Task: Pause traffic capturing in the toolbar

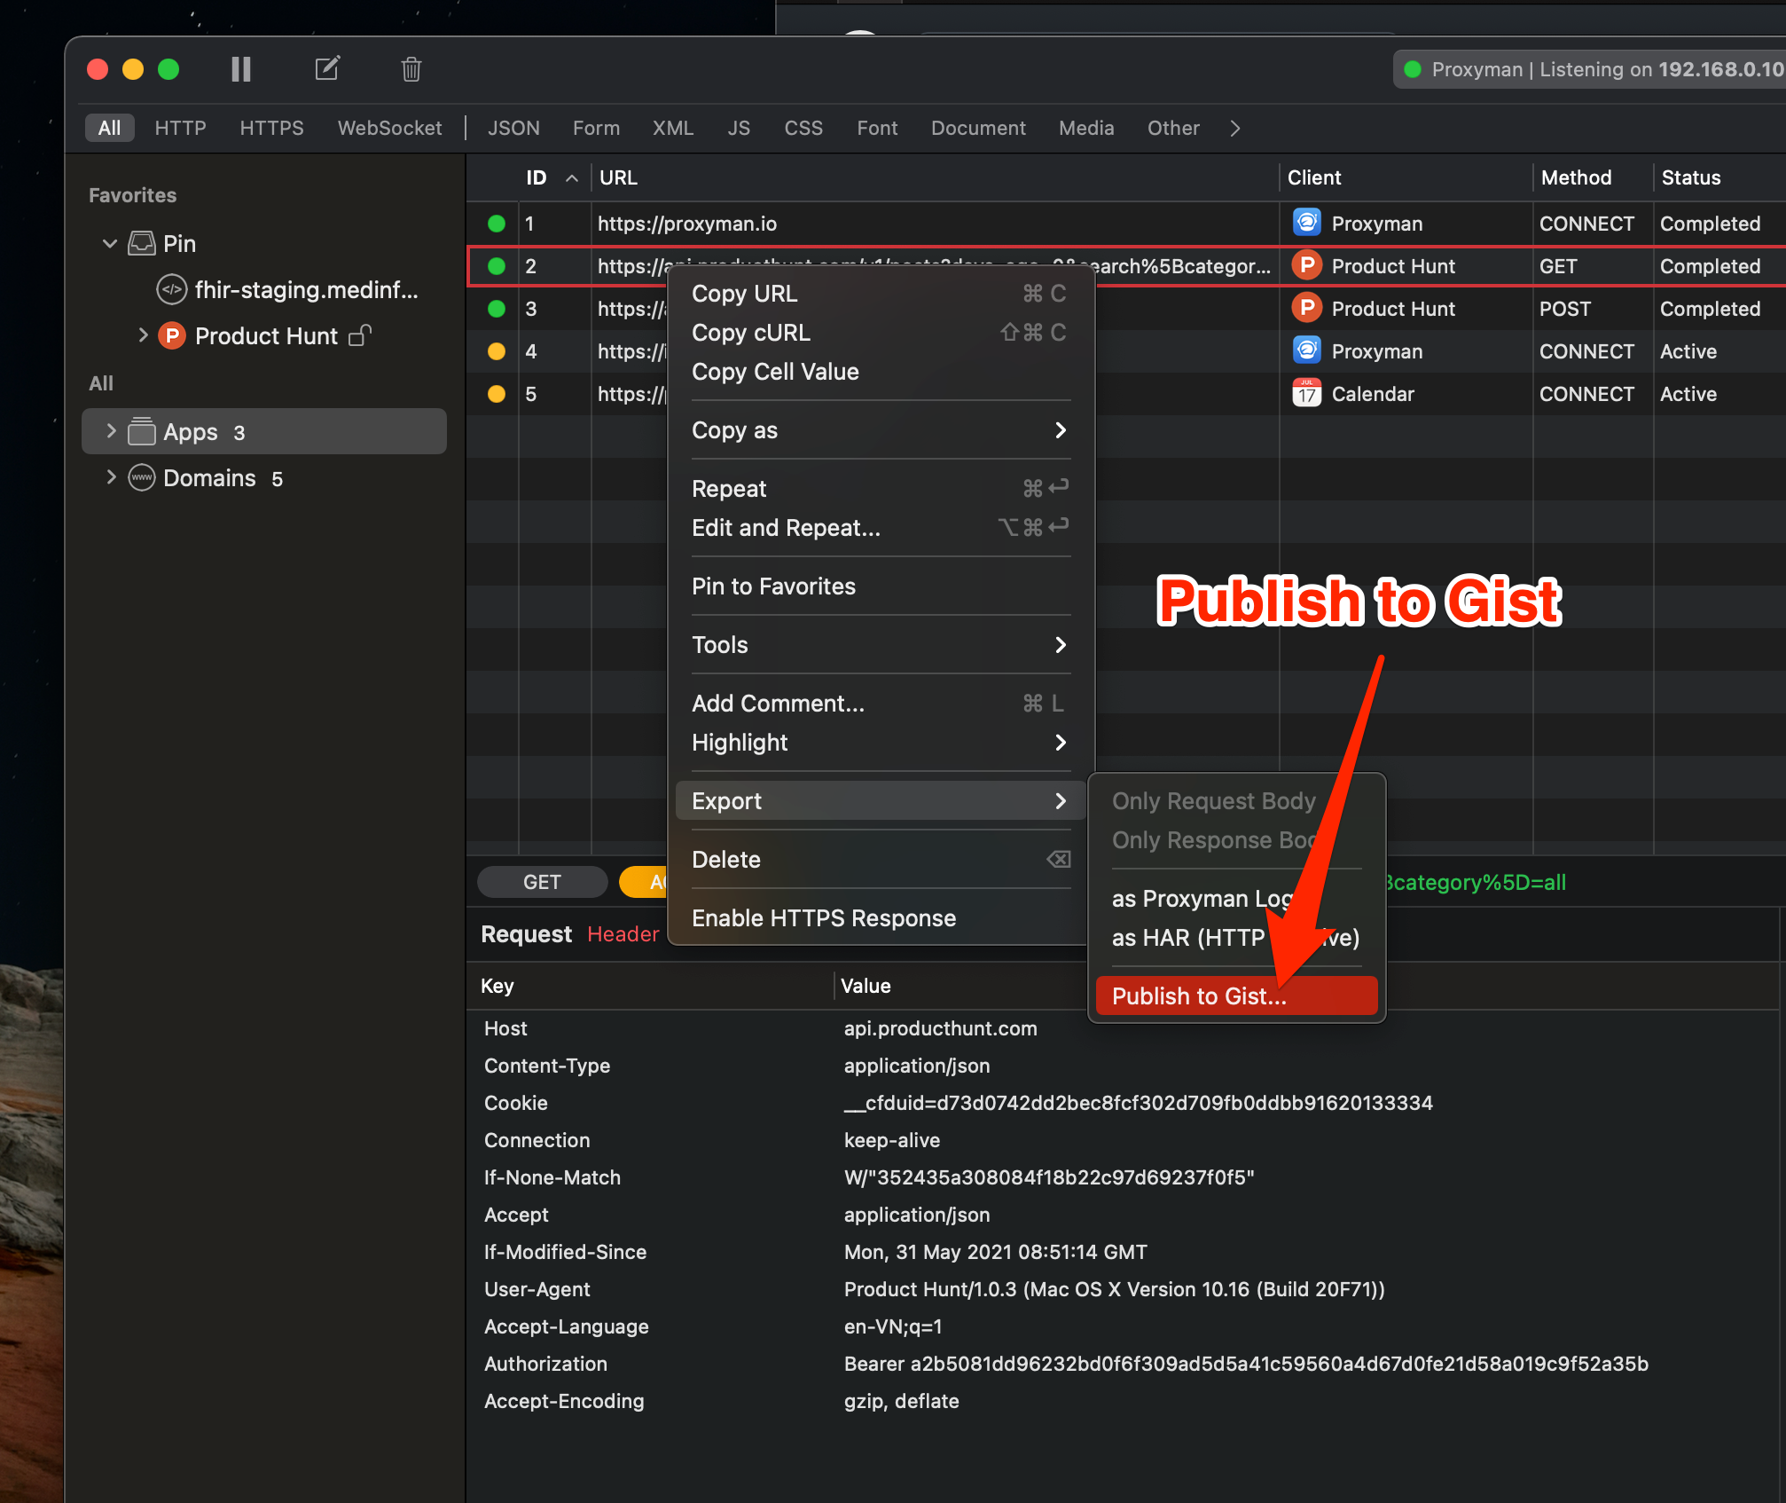Action: [239, 68]
